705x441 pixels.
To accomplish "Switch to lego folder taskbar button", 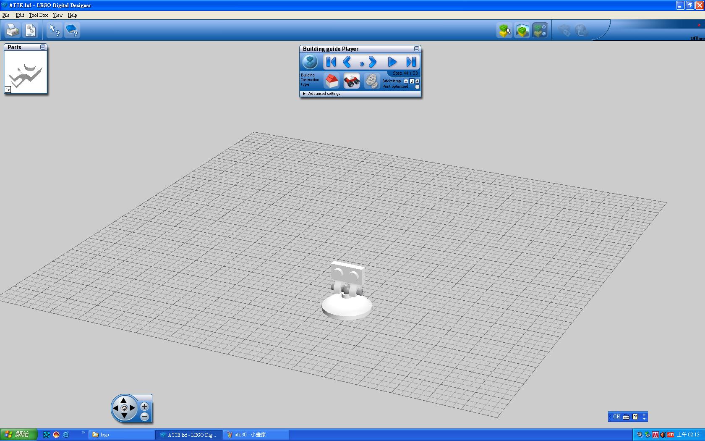I will tap(122, 435).
